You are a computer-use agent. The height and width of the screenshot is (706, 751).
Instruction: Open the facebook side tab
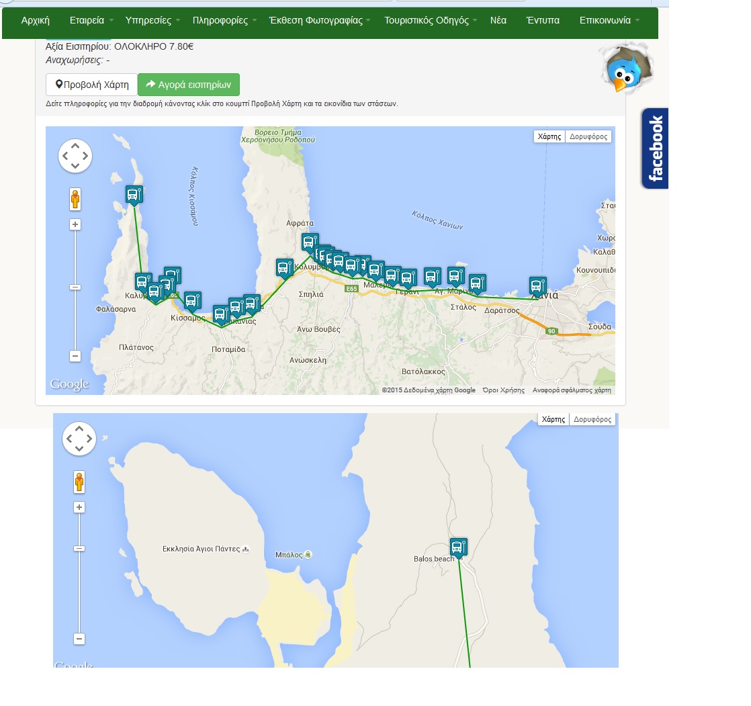(x=655, y=148)
